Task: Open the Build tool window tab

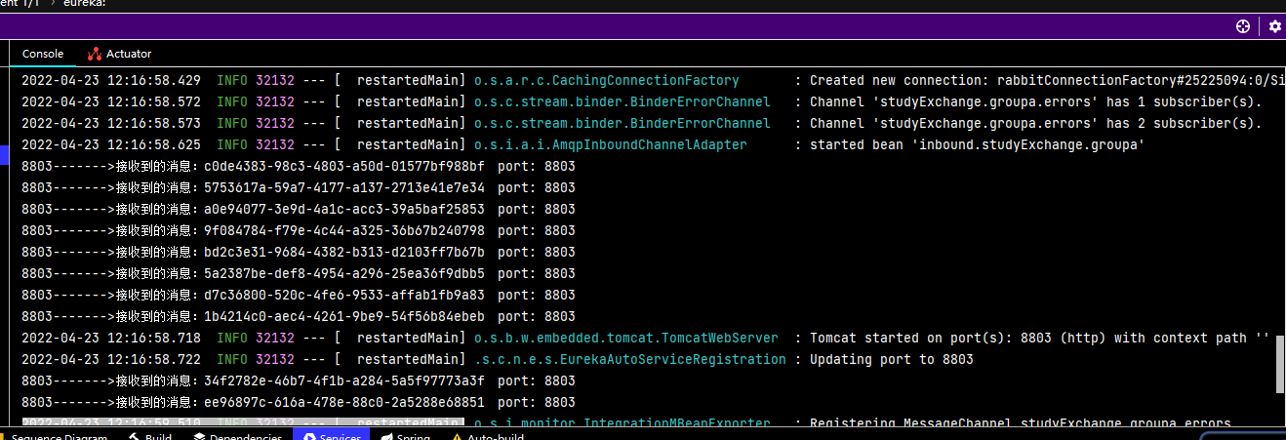Action: [x=149, y=437]
